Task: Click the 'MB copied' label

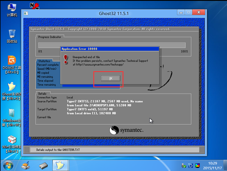Action: (x=43, y=73)
